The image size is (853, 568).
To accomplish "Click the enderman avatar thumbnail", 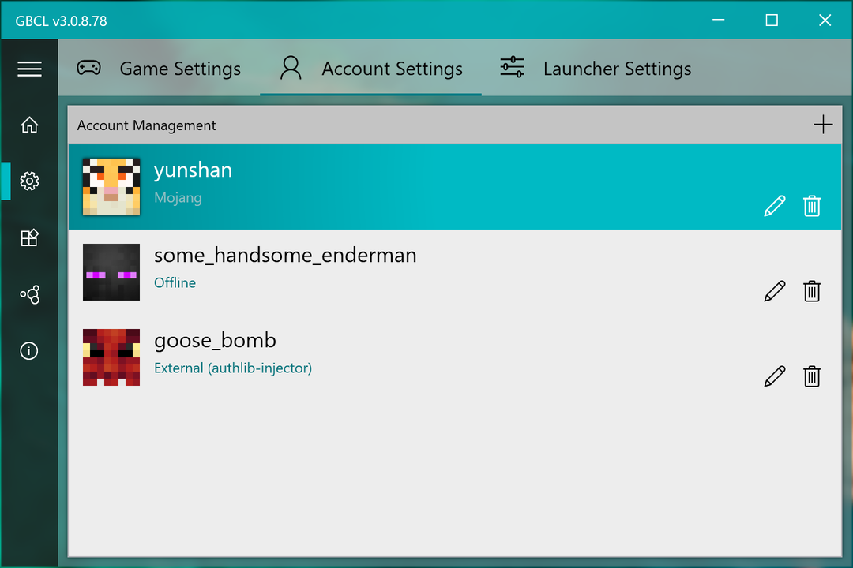I will pyautogui.click(x=111, y=272).
